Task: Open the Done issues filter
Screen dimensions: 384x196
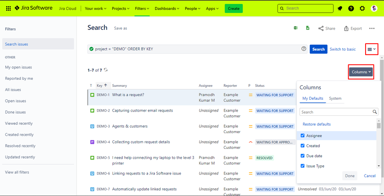Action: tap(15, 112)
